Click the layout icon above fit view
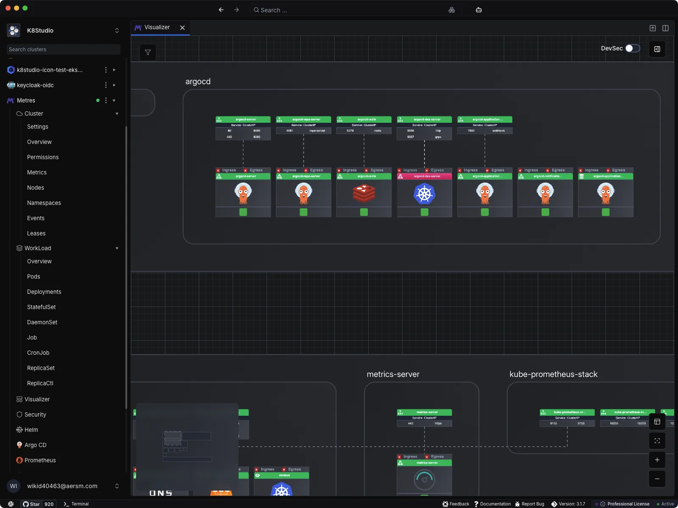This screenshot has width=678, height=508. 657,422
